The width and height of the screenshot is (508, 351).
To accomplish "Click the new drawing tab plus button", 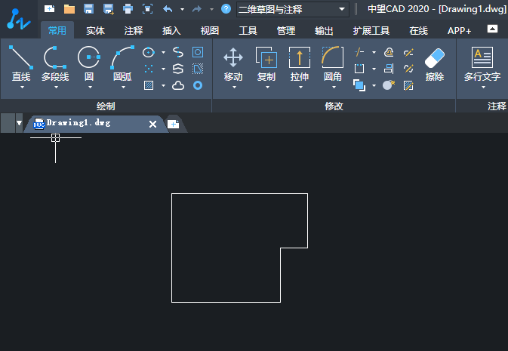I will click(x=174, y=124).
